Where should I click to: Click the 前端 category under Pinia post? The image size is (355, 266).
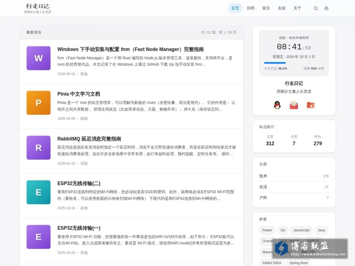(x=84, y=119)
